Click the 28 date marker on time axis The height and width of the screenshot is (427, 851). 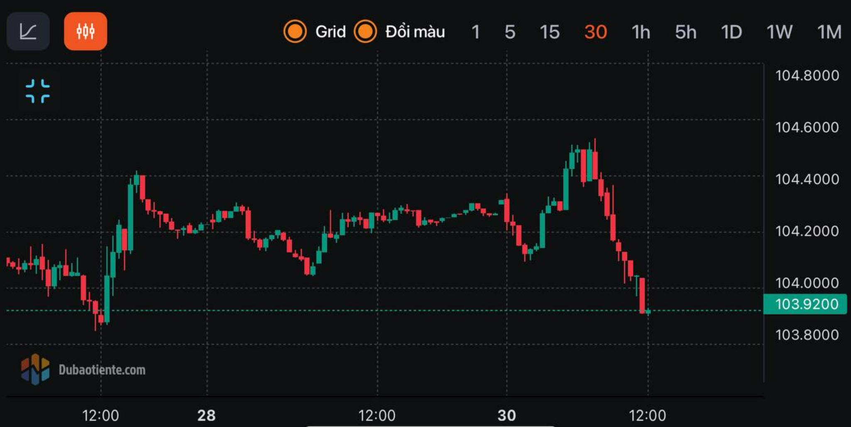(x=206, y=415)
